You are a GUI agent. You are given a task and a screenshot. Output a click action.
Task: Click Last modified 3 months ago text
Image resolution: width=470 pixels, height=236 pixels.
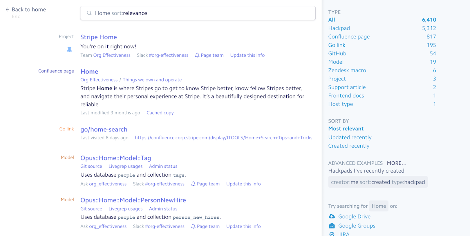[x=110, y=113]
